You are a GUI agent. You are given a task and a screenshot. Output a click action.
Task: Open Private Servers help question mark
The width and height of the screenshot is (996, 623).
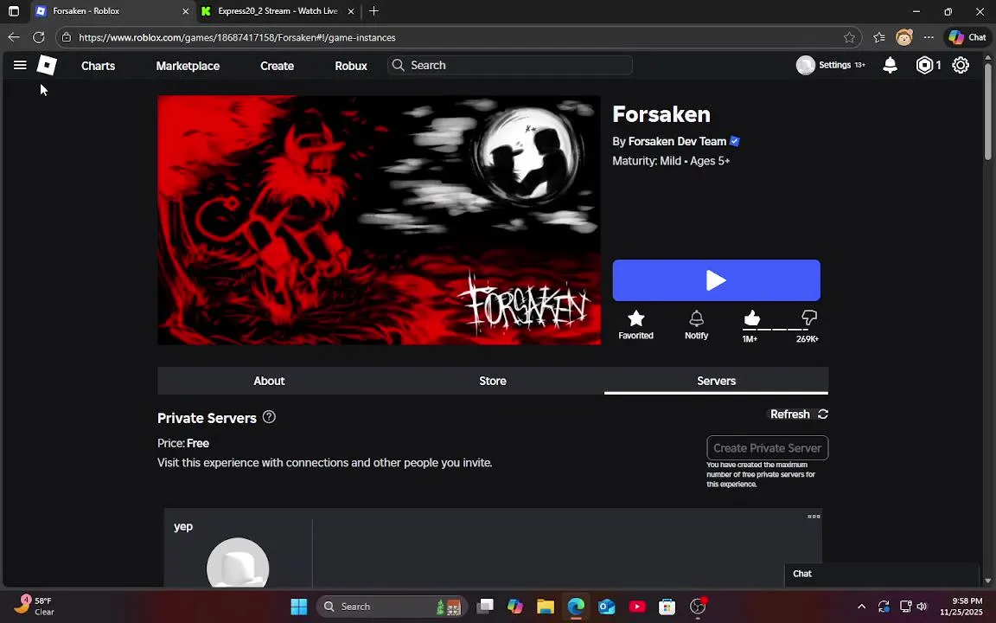click(x=269, y=417)
